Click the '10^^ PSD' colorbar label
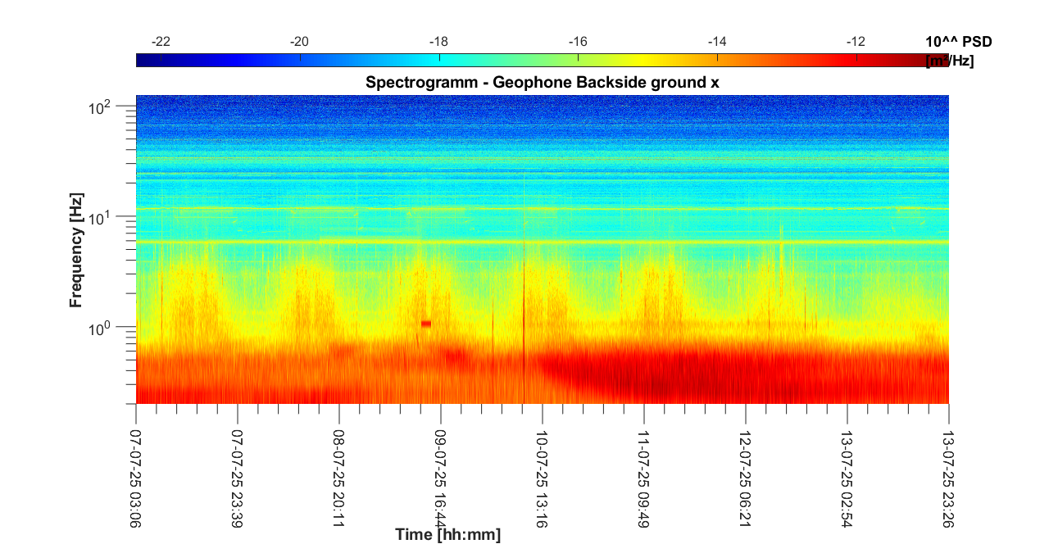This screenshot has width=1049, height=544. click(957, 42)
